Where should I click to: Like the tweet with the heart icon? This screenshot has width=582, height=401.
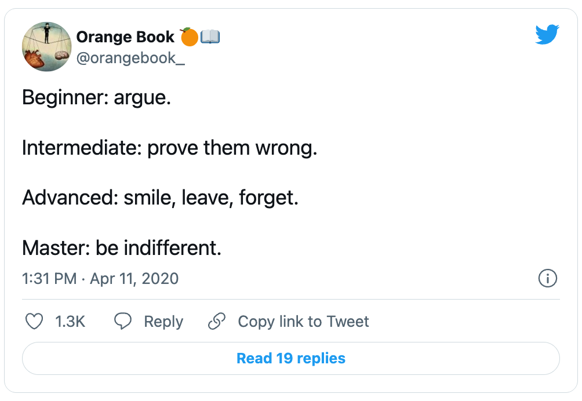35,322
